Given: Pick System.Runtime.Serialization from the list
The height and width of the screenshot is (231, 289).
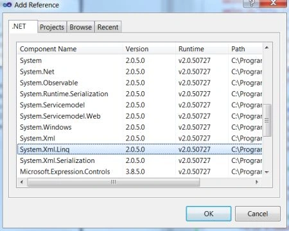Looking at the screenshot, I should pyautogui.click(x=139, y=94).
